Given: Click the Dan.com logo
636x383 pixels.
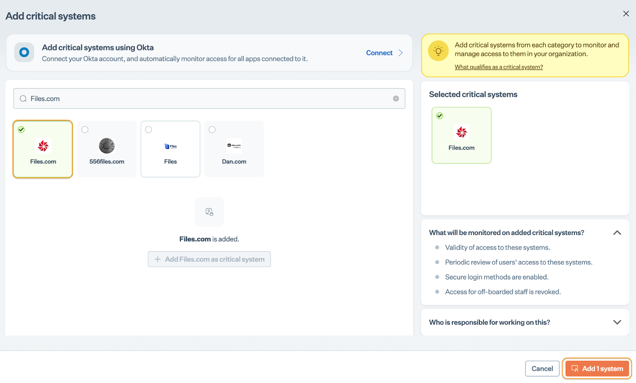Looking at the screenshot, I should click(x=234, y=146).
